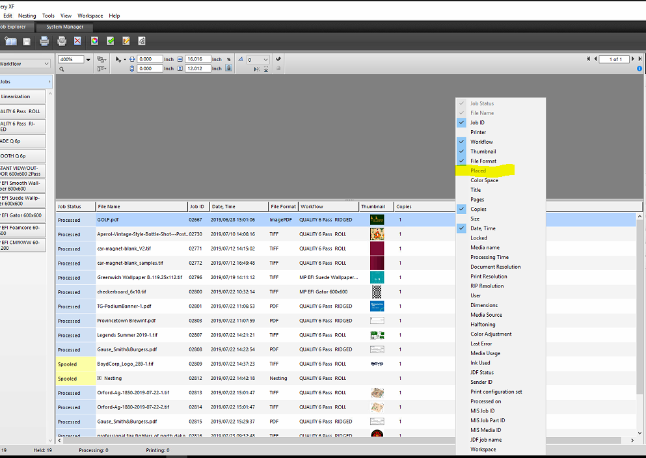This screenshot has height=458, width=646.
Task: Click the green checkmark icon in the toolbar
Action: point(111,42)
